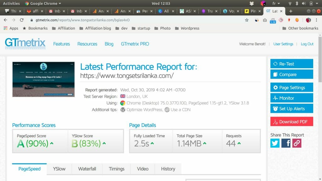322x181 pixels.
Task: Click the volume icon in top bar
Action: coord(304,3)
